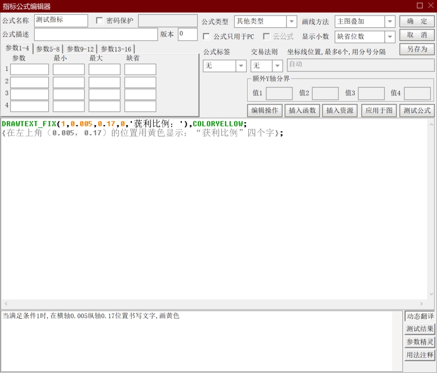Expand the 显示小数 dropdown
The image size is (437, 373).
[x=390, y=36]
